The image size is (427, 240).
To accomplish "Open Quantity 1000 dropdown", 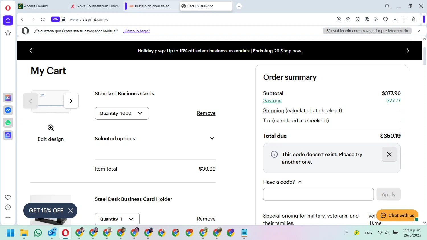I will [x=122, y=113].
